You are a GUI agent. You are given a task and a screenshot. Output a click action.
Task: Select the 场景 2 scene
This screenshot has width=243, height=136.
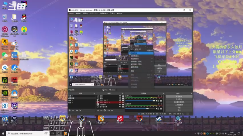point(82,100)
